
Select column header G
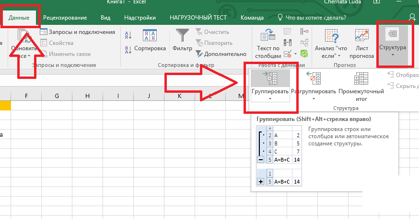pos(57,96)
